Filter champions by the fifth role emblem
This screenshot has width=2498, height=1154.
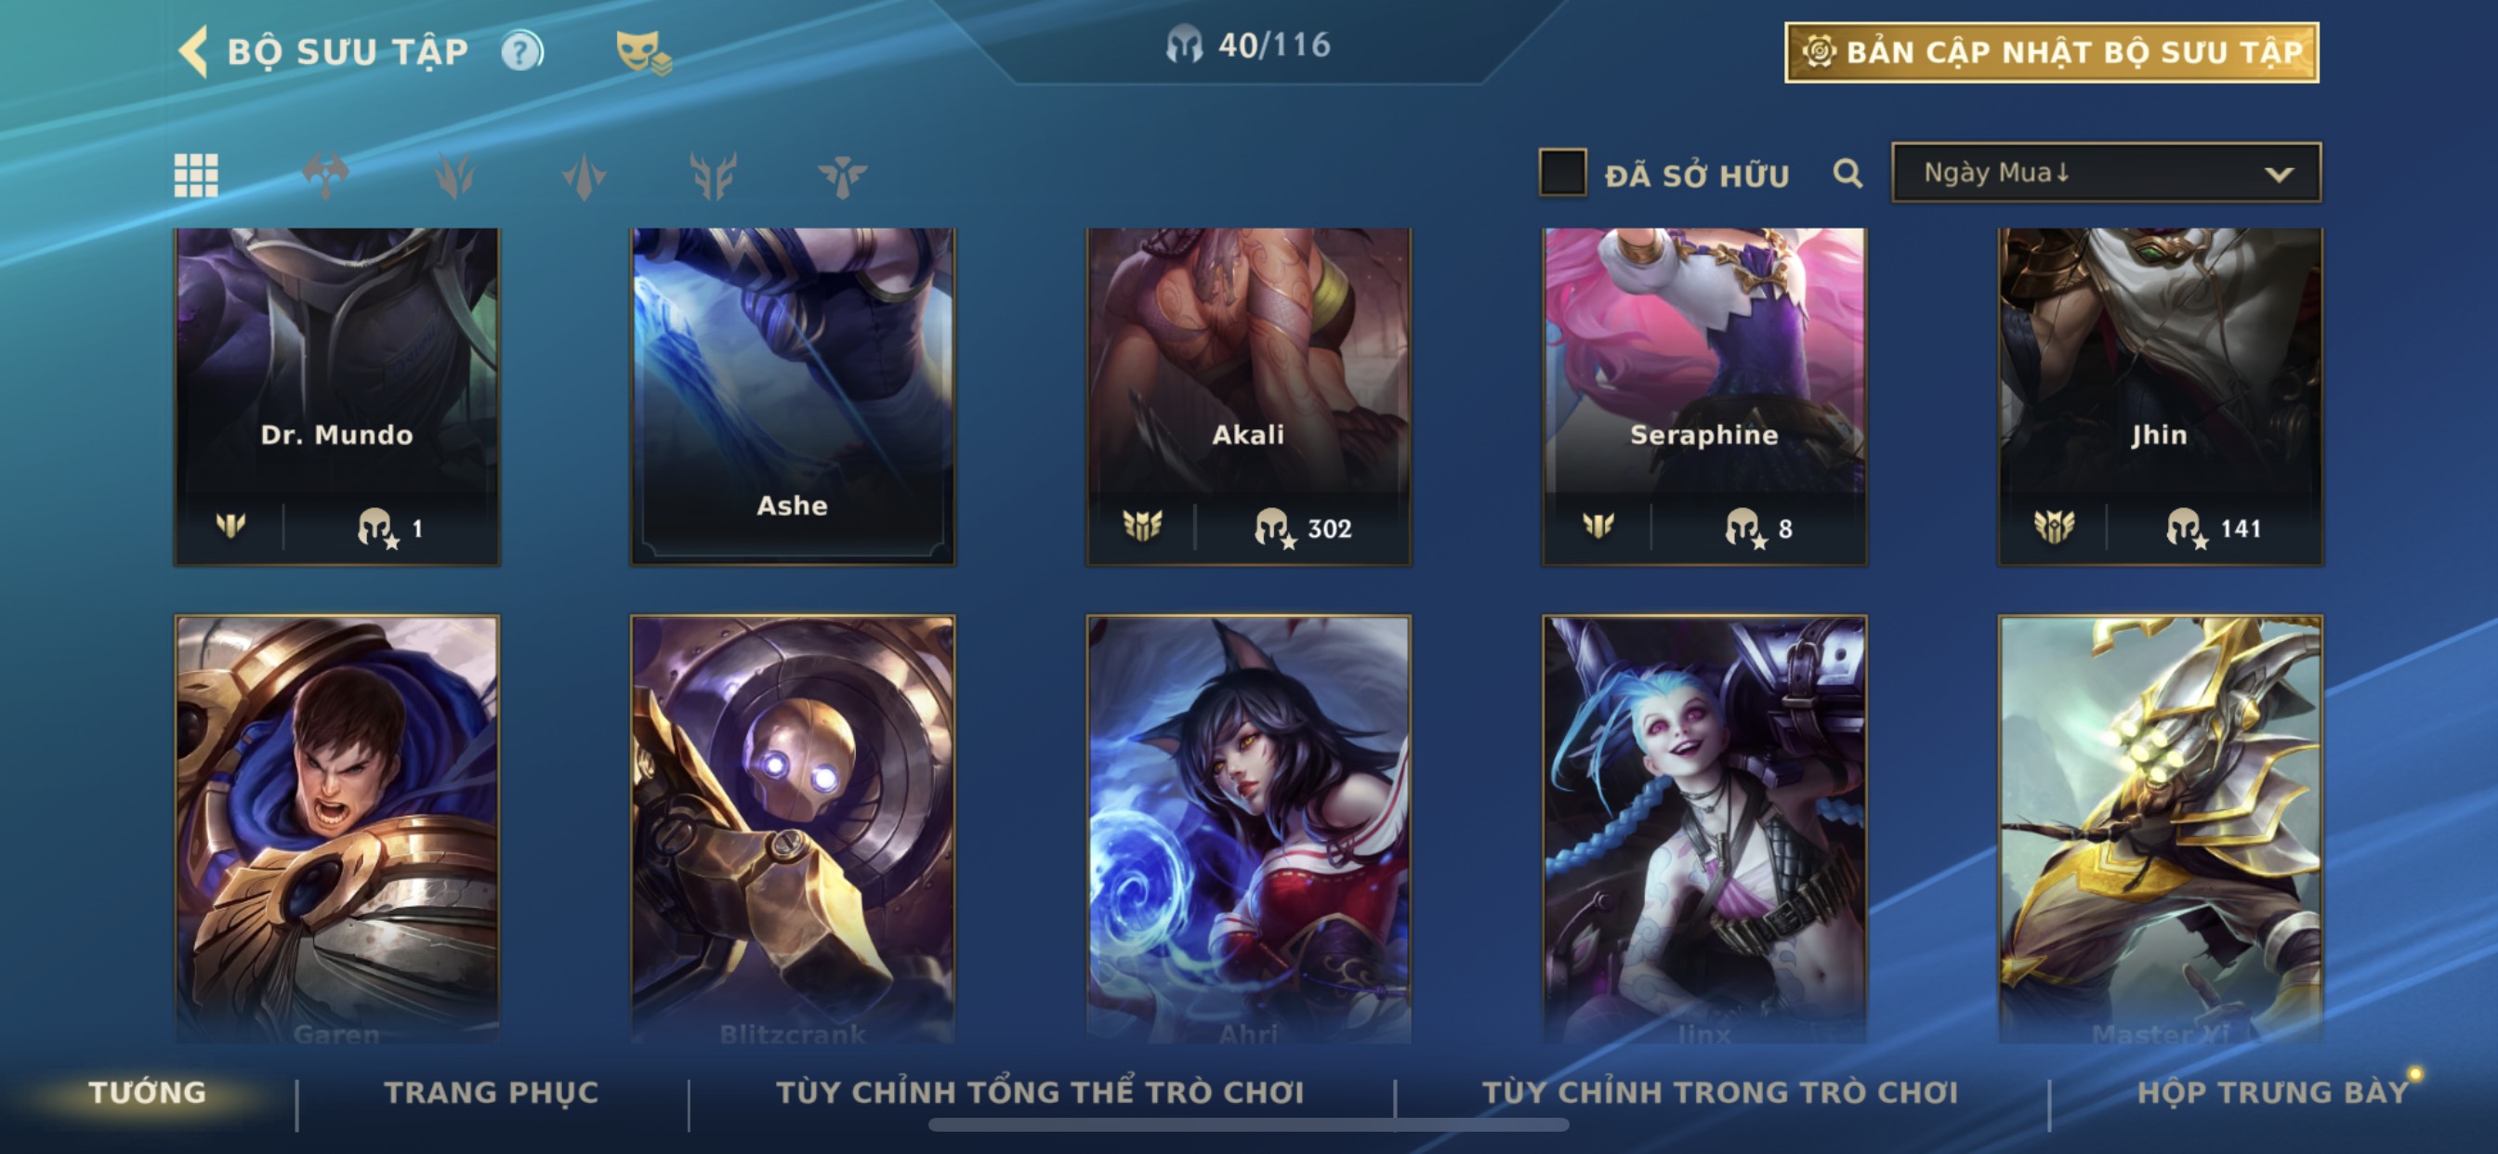pos(842,176)
